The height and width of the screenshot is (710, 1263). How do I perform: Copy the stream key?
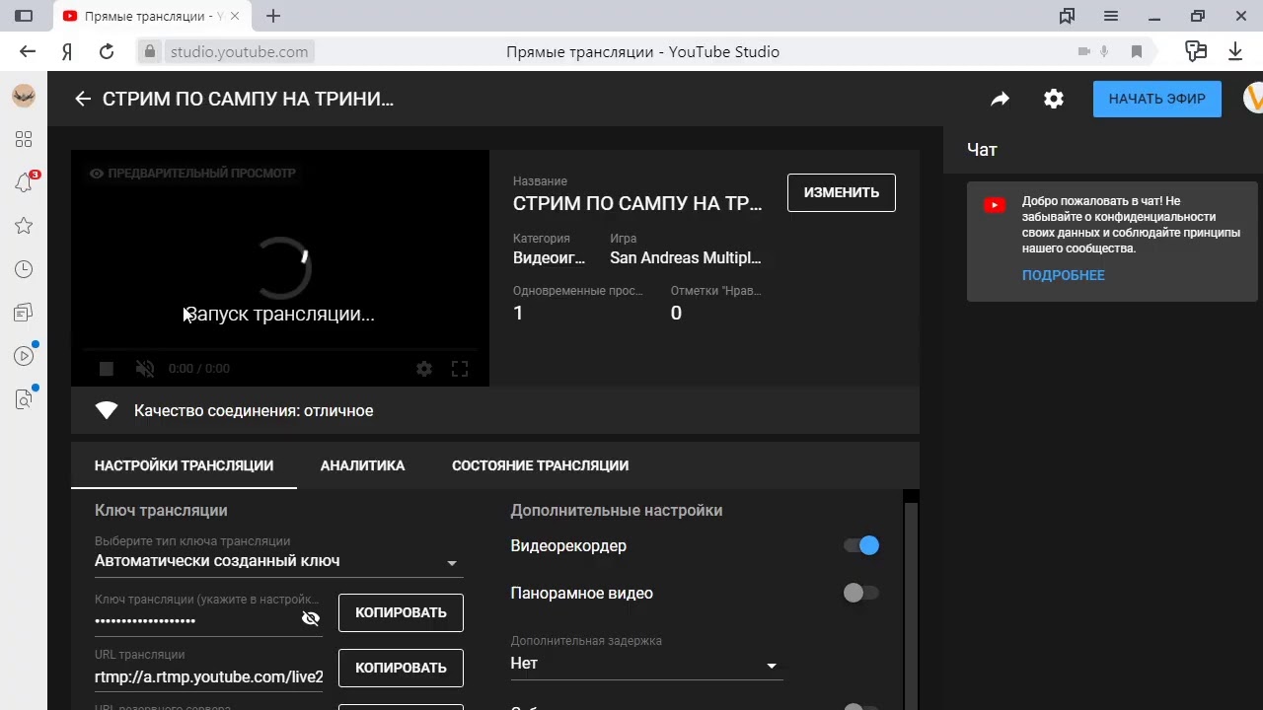click(401, 612)
